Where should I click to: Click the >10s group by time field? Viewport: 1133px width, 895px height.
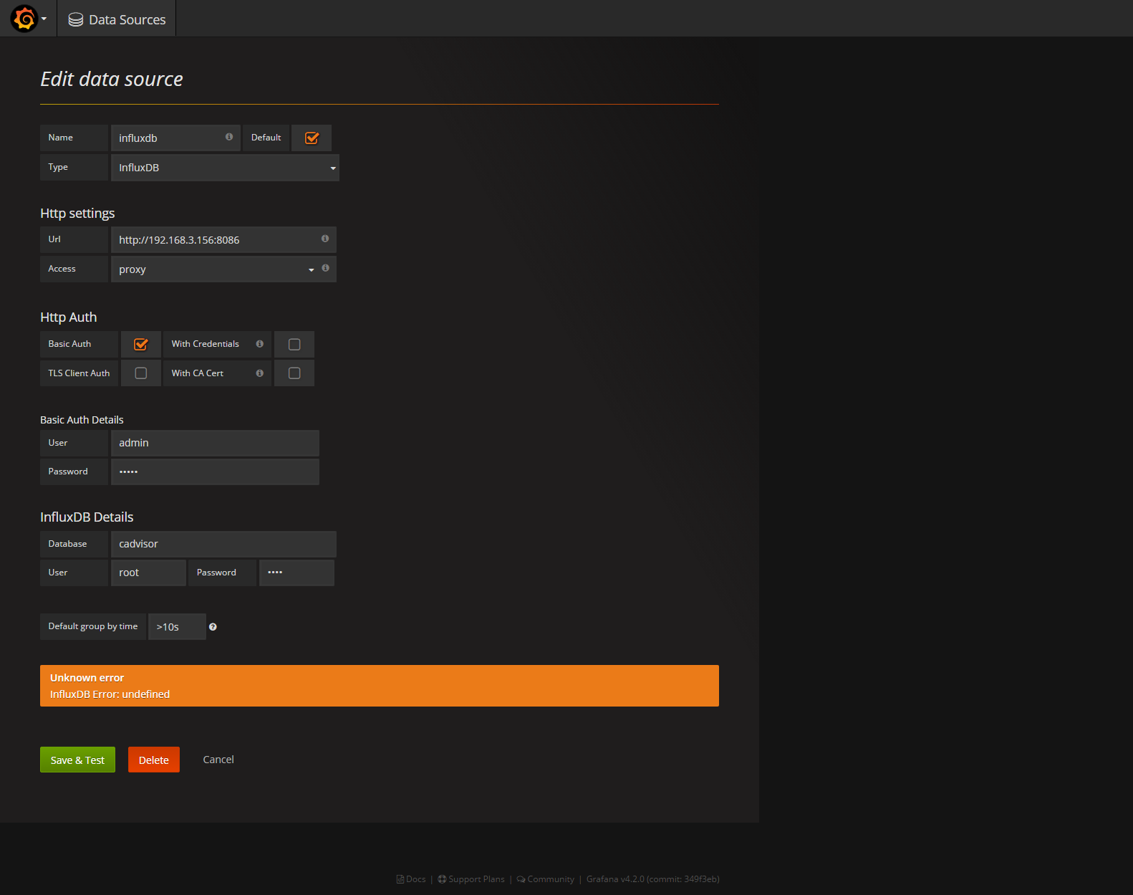pos(177,627)
